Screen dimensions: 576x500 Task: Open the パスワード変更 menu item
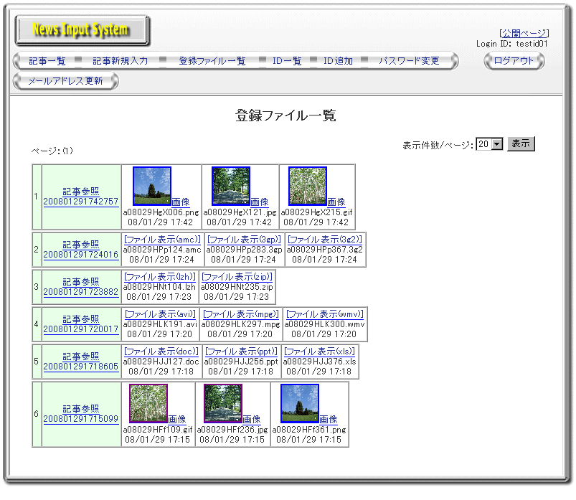[409, 61]
